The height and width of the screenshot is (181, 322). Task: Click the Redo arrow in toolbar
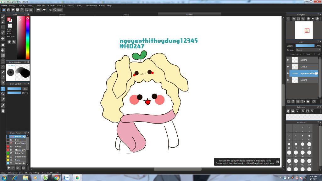44,10
